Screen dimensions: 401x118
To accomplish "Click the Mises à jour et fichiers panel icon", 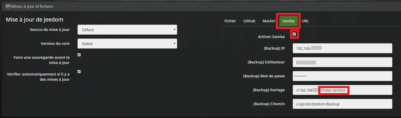I will tap(8, 6).
